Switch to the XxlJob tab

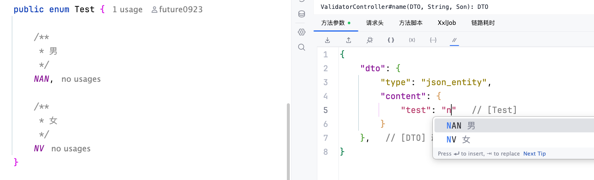pos(447,23)
